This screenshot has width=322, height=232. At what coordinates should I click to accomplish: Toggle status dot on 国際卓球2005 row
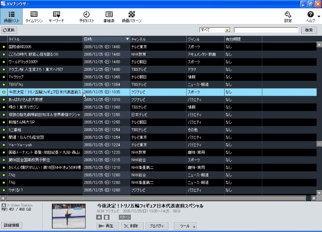[x=4, y=47]
